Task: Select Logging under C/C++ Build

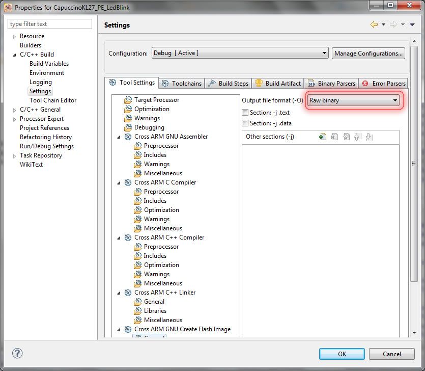Action: pyautogui.click(x=41, y=82)
